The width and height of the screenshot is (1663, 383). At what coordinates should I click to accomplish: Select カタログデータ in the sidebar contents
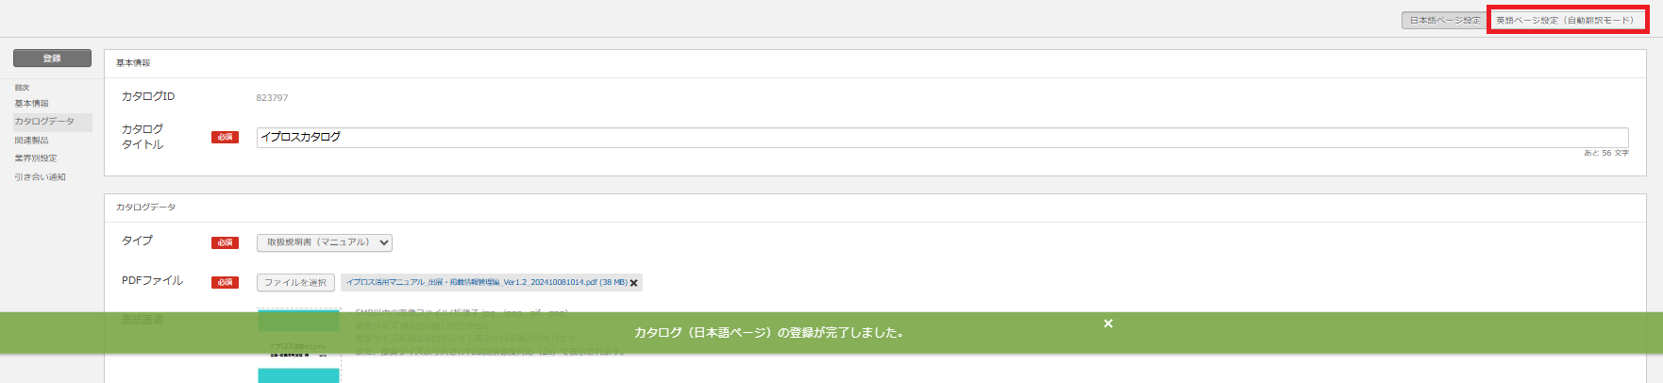click(44, 122)
